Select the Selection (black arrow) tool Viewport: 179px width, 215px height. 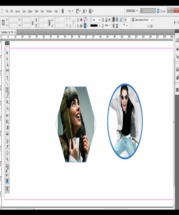tap(7, 53)
